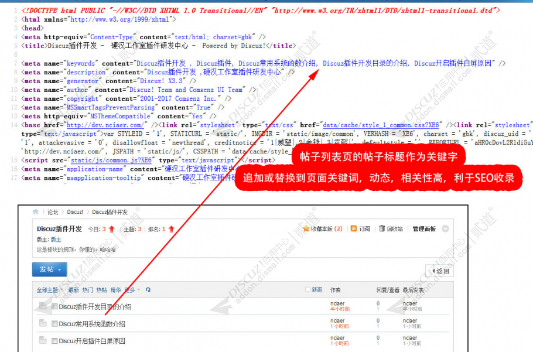Tick the checkbox for thread Discuz常用系统函数介绍
This screenshot has height=352, width=533.
pyautogui.click(x=54, y=324)
